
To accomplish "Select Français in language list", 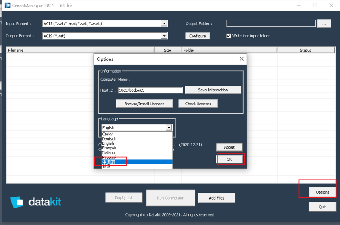I will pyautogui.click(x=137, y=148).
